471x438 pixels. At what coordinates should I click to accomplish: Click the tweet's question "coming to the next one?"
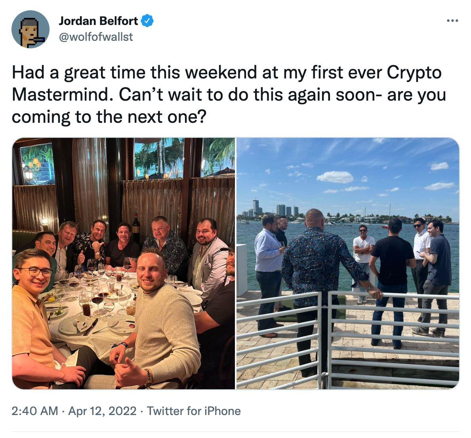(x=109, y=117)
